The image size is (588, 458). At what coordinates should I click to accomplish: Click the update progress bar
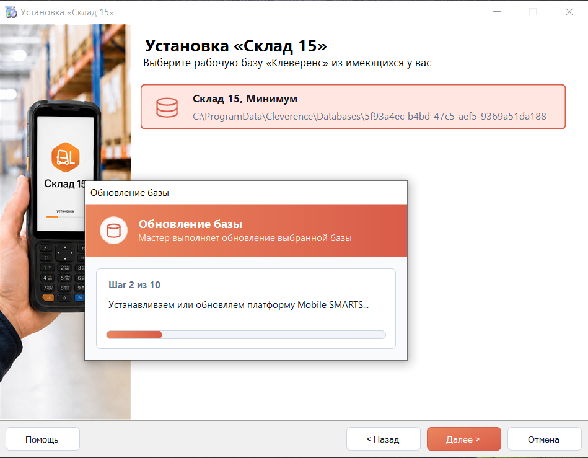click(246, 335)
